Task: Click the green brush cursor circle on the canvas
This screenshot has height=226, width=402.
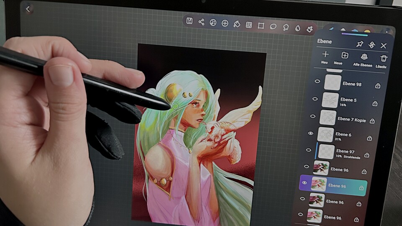Action: click(175, 106)
